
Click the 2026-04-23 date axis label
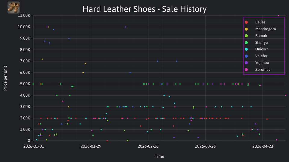(263, 146)
